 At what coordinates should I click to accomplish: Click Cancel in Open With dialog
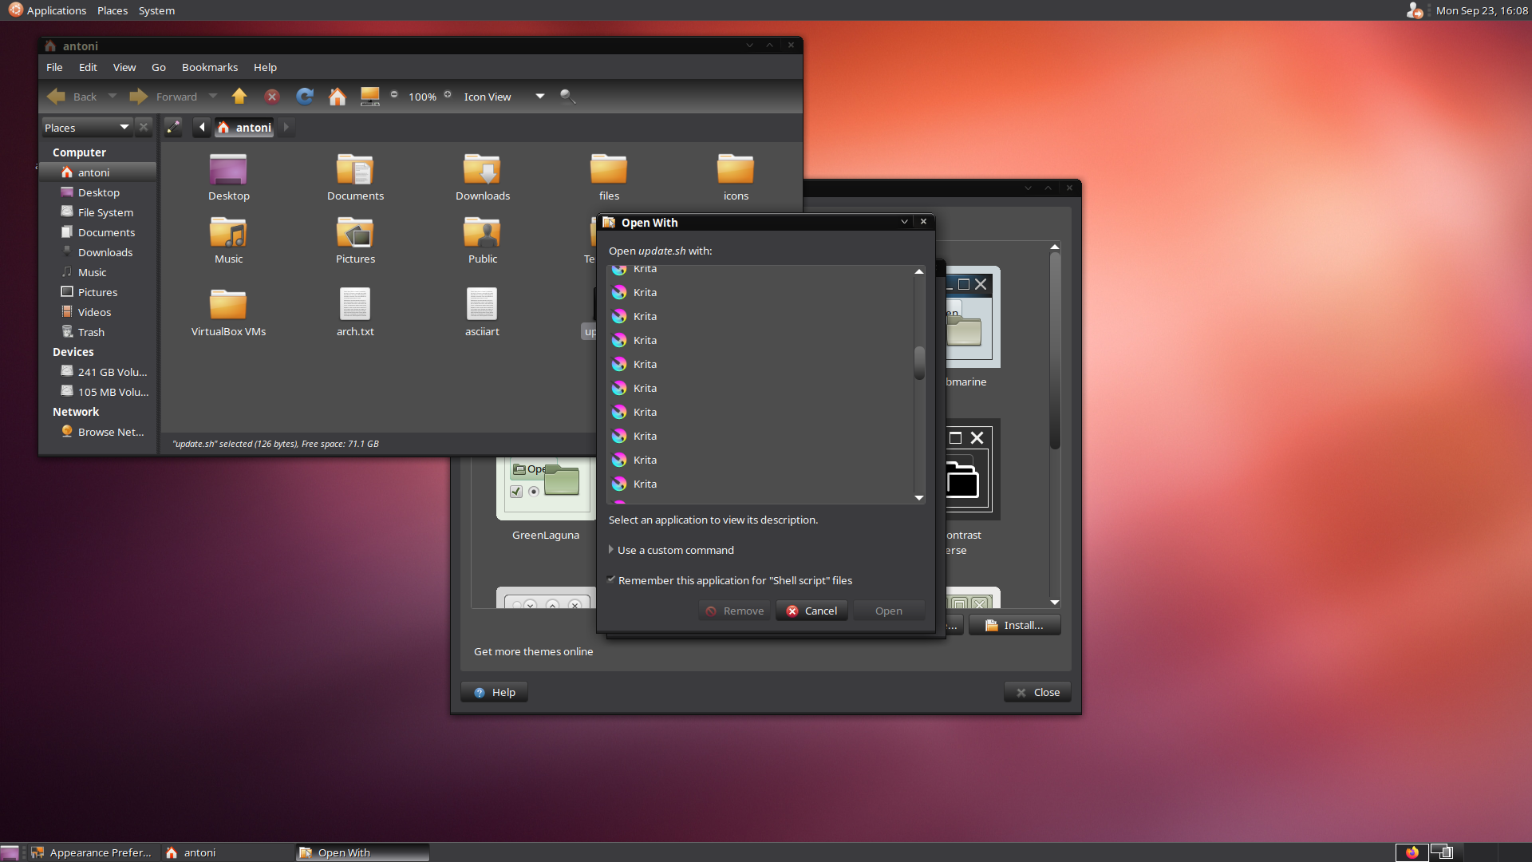click(x=811, y=611)
